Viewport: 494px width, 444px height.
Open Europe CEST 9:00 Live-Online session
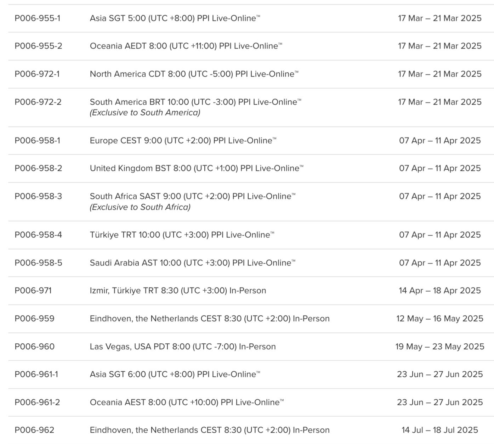[183, 141]
